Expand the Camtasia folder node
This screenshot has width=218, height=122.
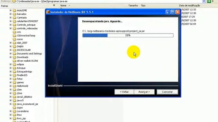(11, 17)
